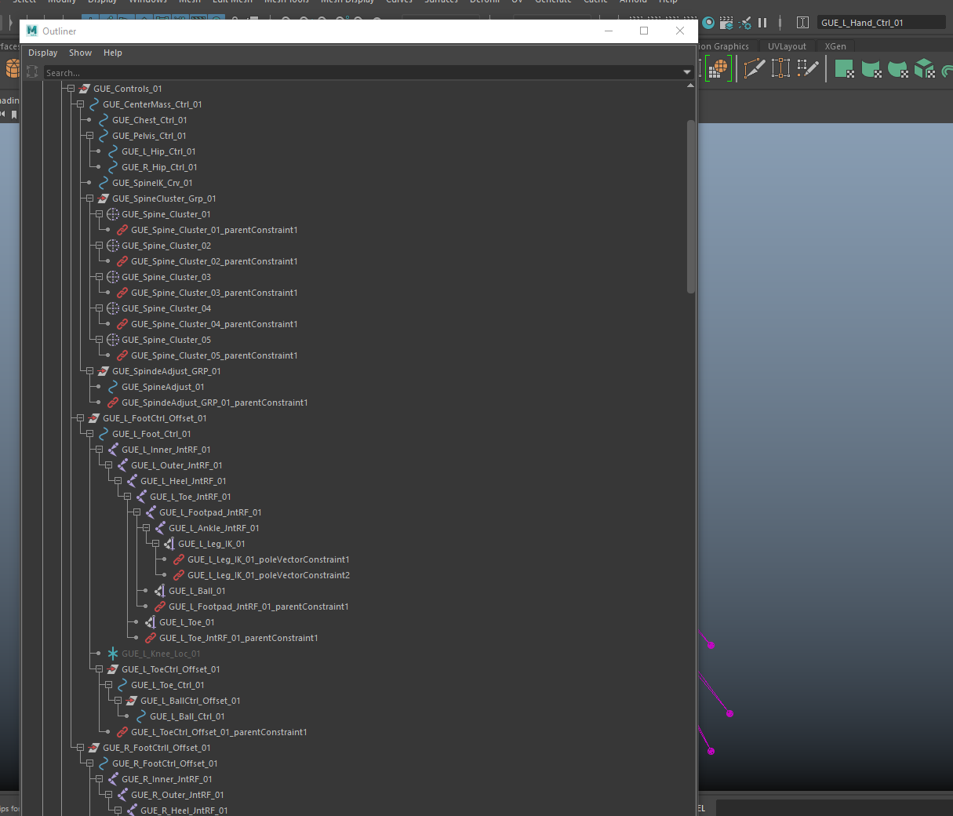Screen dimensions: 953x816
Task: Click the joint icon of GUE_L_Inner_JntRF_01
Action: 113,450
